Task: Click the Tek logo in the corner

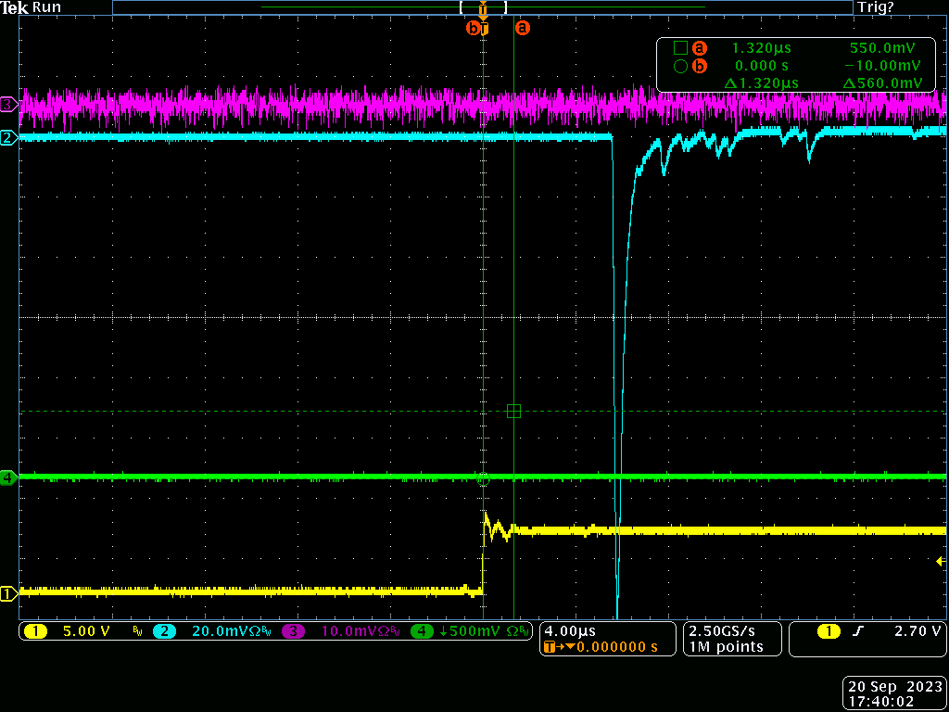Action: point(14,7)
